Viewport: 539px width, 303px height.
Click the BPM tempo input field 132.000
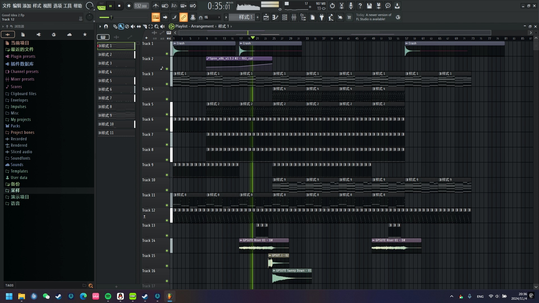coord(141,6)
